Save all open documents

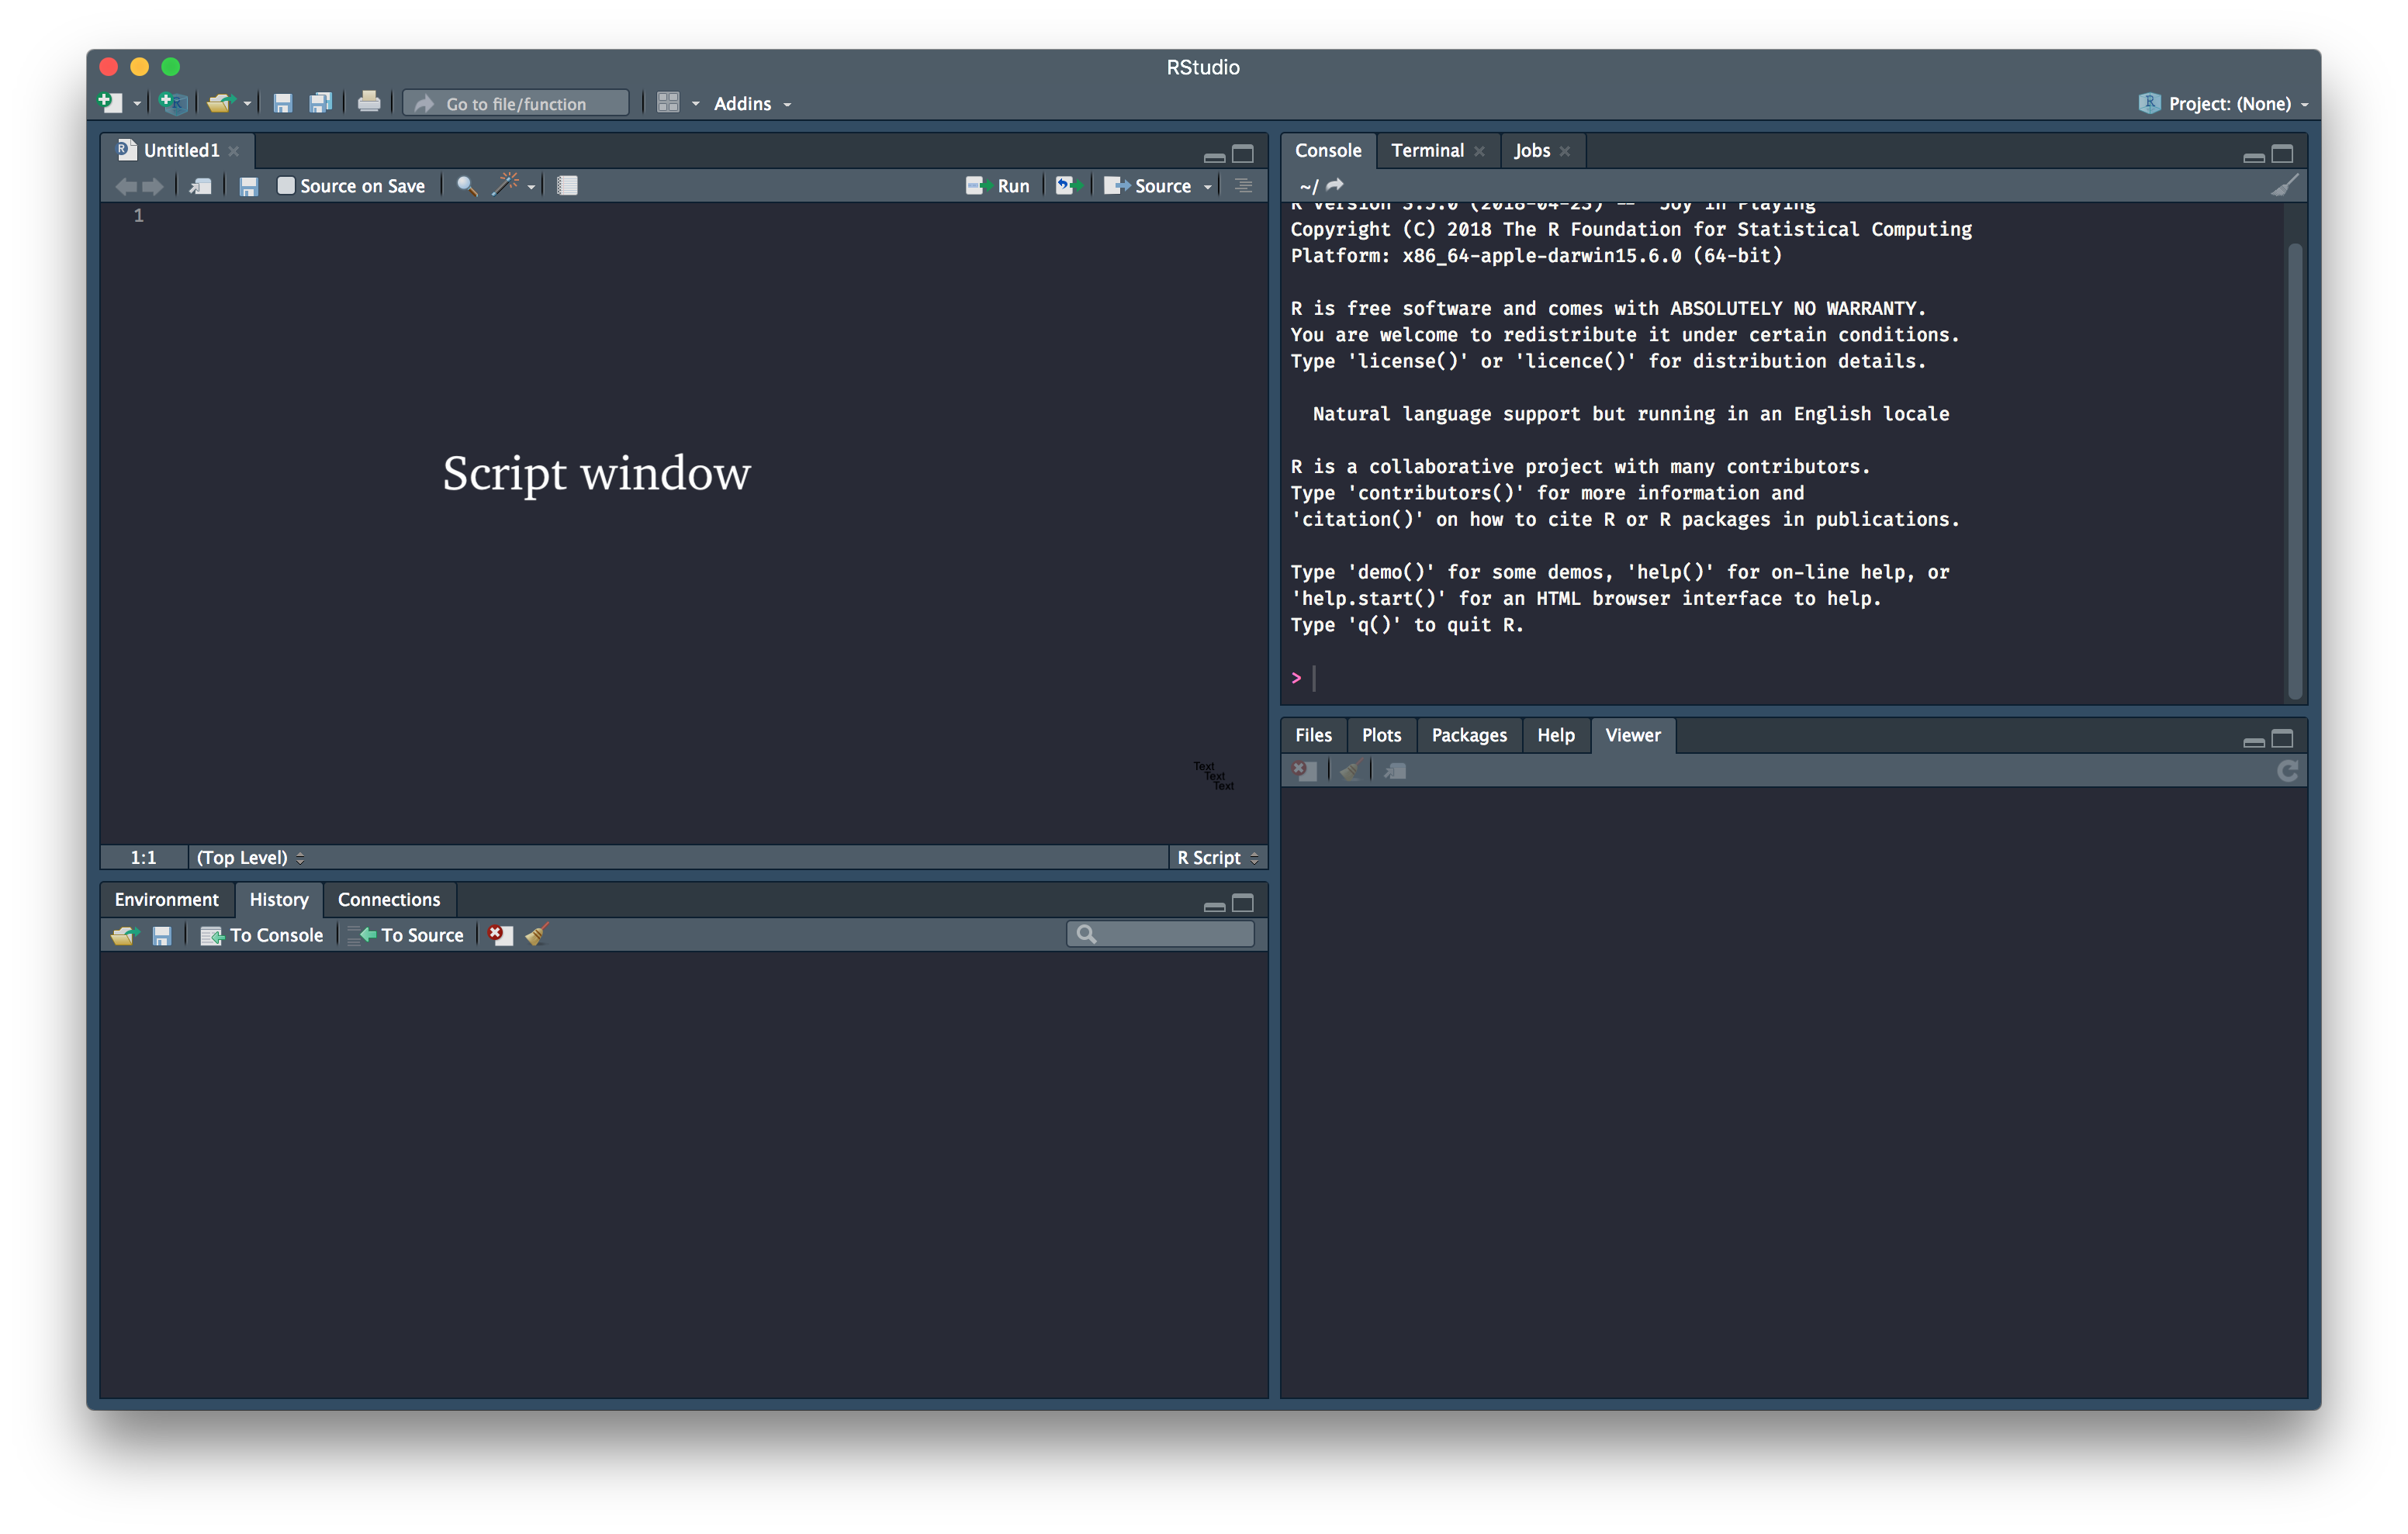coord(320,103)
